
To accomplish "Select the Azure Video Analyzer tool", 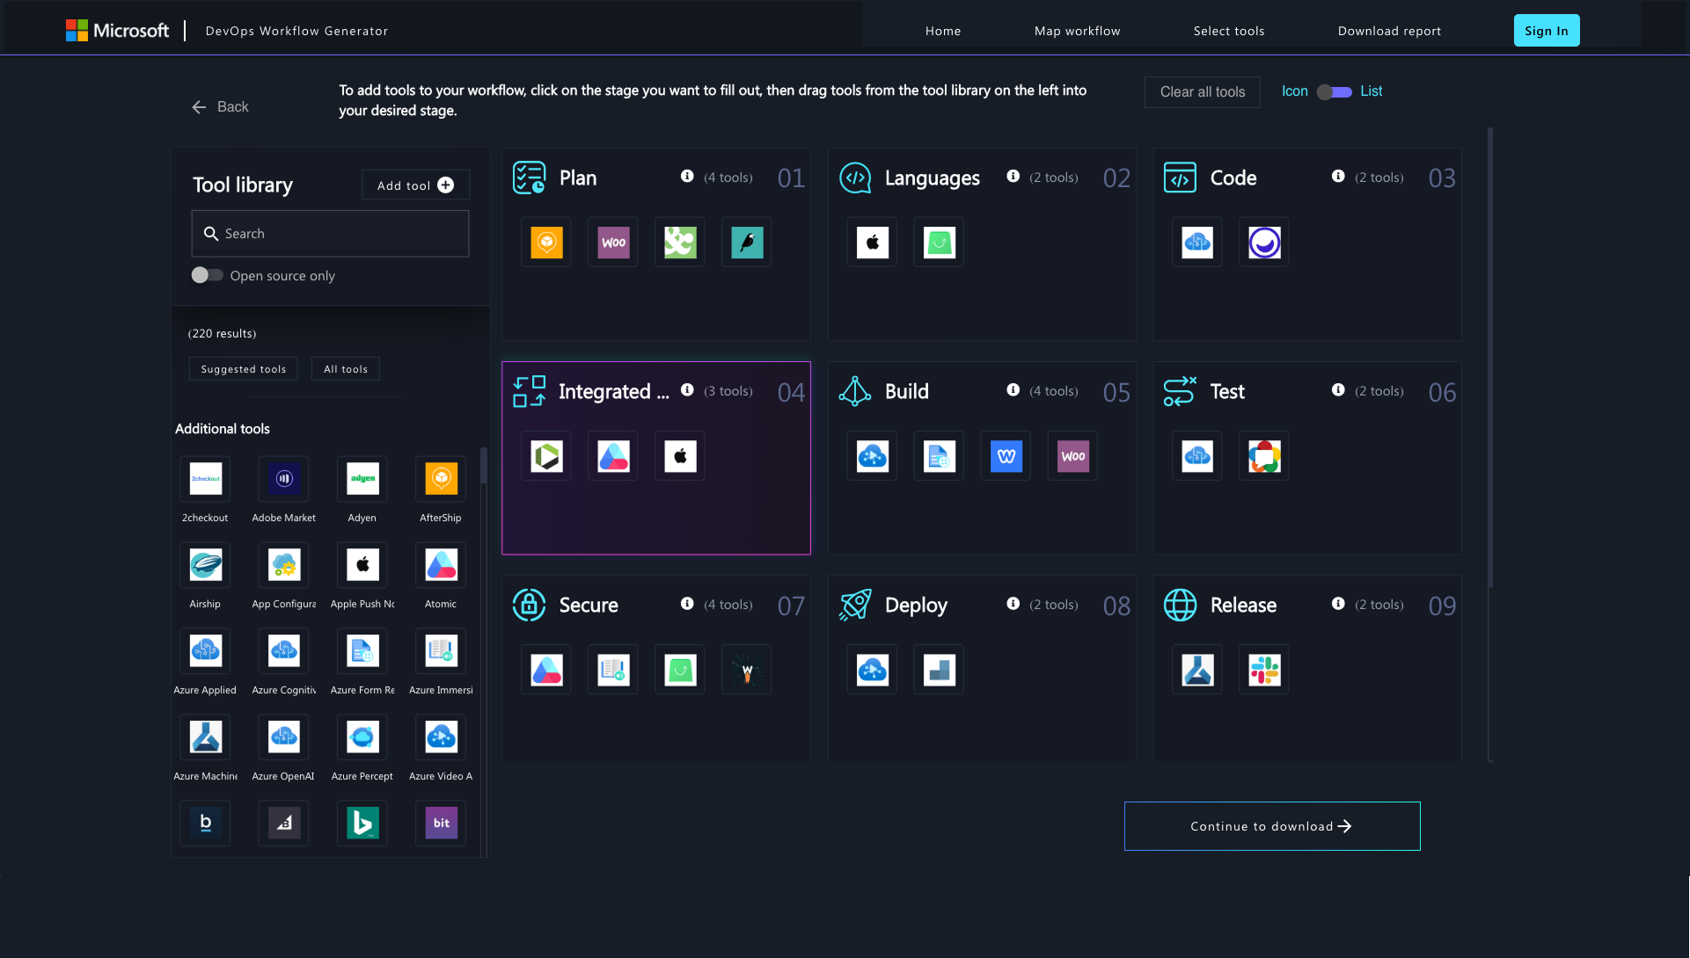I will [x=441, y=737].
